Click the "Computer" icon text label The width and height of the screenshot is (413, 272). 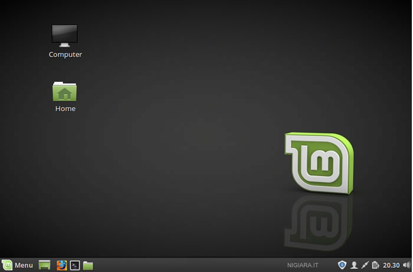tap(65, 55)
